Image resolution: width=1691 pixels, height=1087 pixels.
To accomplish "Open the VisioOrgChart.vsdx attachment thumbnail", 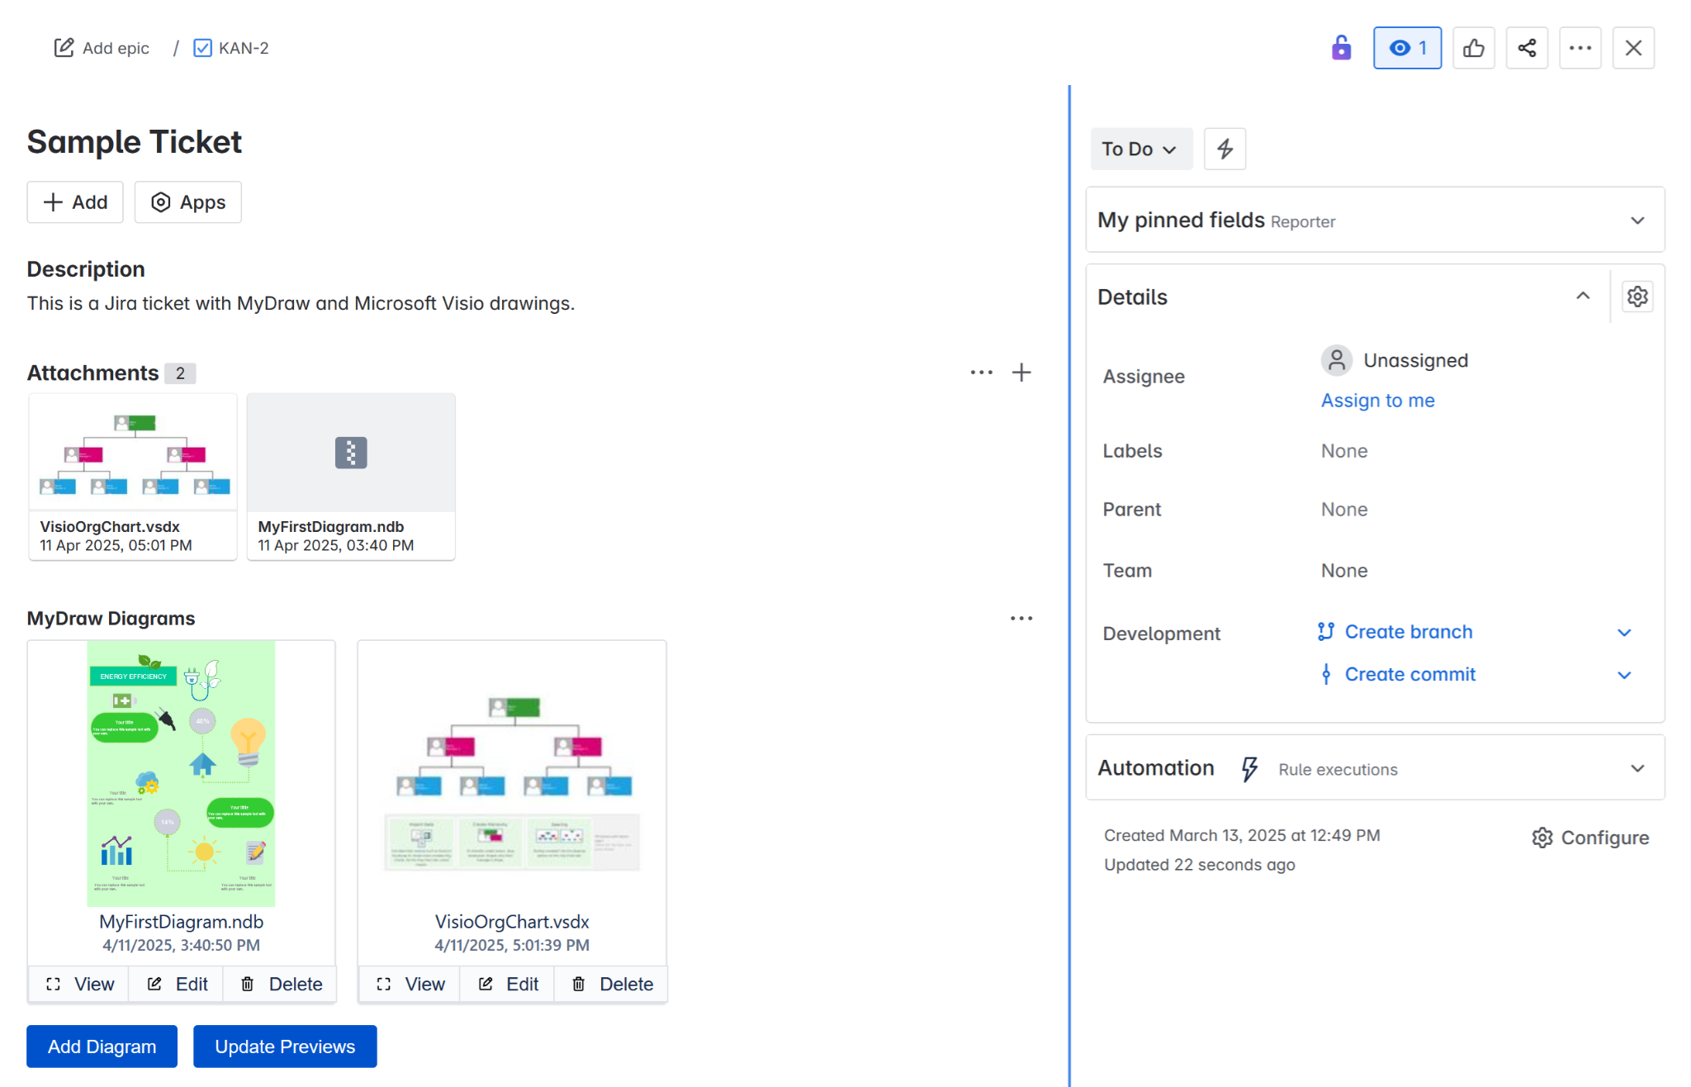I will (x=132, y=452).
